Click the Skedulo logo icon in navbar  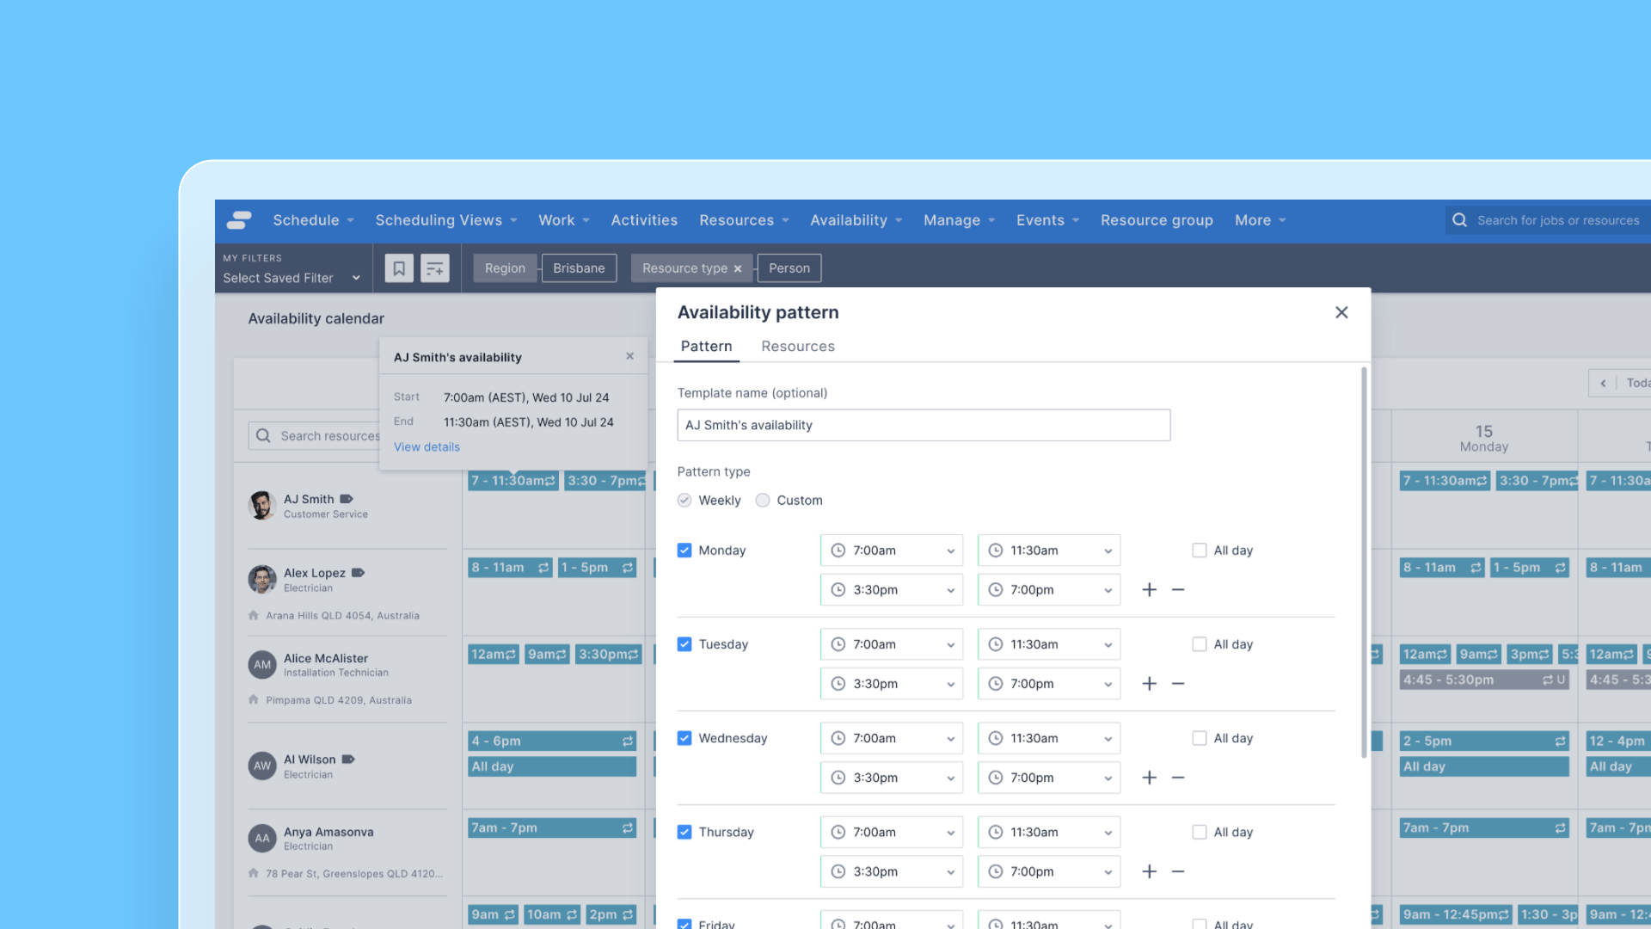pyautogui.click(x=239, y=220)
